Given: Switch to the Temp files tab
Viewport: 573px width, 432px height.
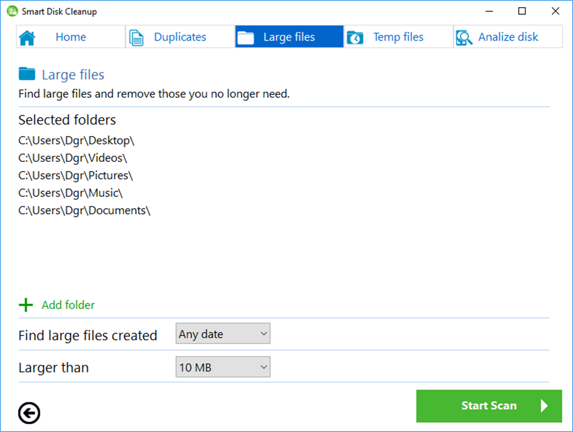Looking at the screenshot, I should [x=397, y=36].
